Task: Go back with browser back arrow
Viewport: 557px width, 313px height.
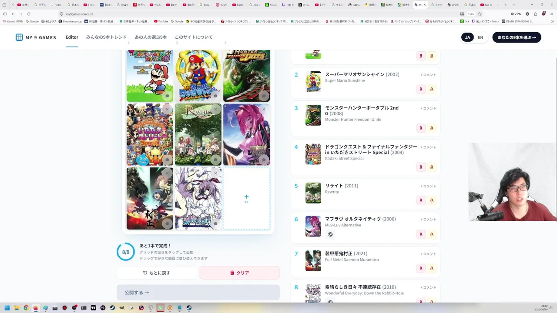Action: [13, 14]
